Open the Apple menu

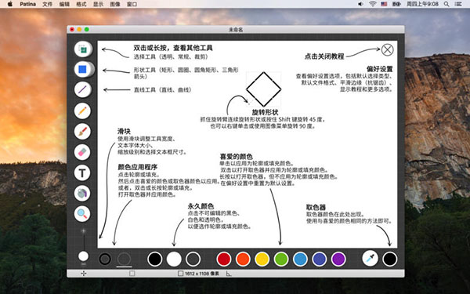(10, 4)
